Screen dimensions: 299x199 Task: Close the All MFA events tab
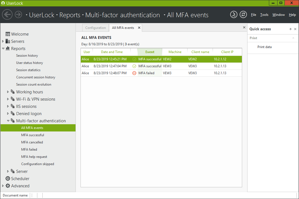pyautogui.click(x=139, y=28)
